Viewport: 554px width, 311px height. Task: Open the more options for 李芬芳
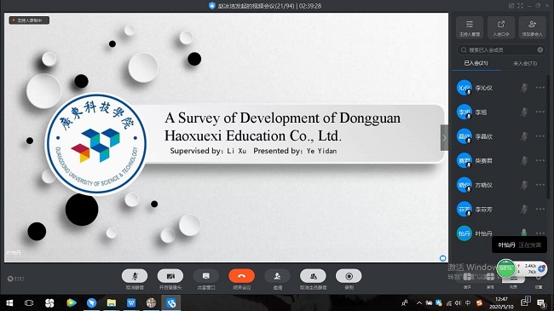(540, 210)
